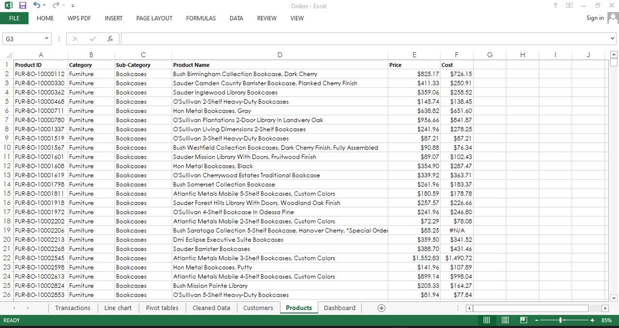Click the Name Box showing G3

point(23,39)
